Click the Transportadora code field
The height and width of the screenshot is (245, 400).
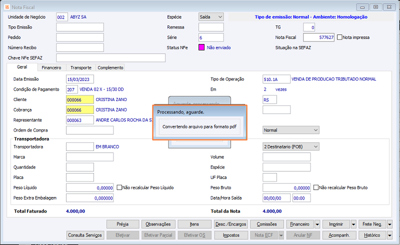point(80,146)
